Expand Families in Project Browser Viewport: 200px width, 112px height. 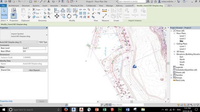[171, 75]
